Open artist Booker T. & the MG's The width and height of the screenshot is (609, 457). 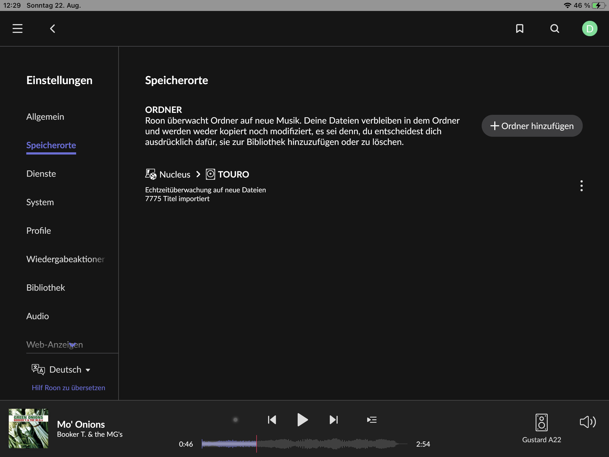[x=90, y=435]
